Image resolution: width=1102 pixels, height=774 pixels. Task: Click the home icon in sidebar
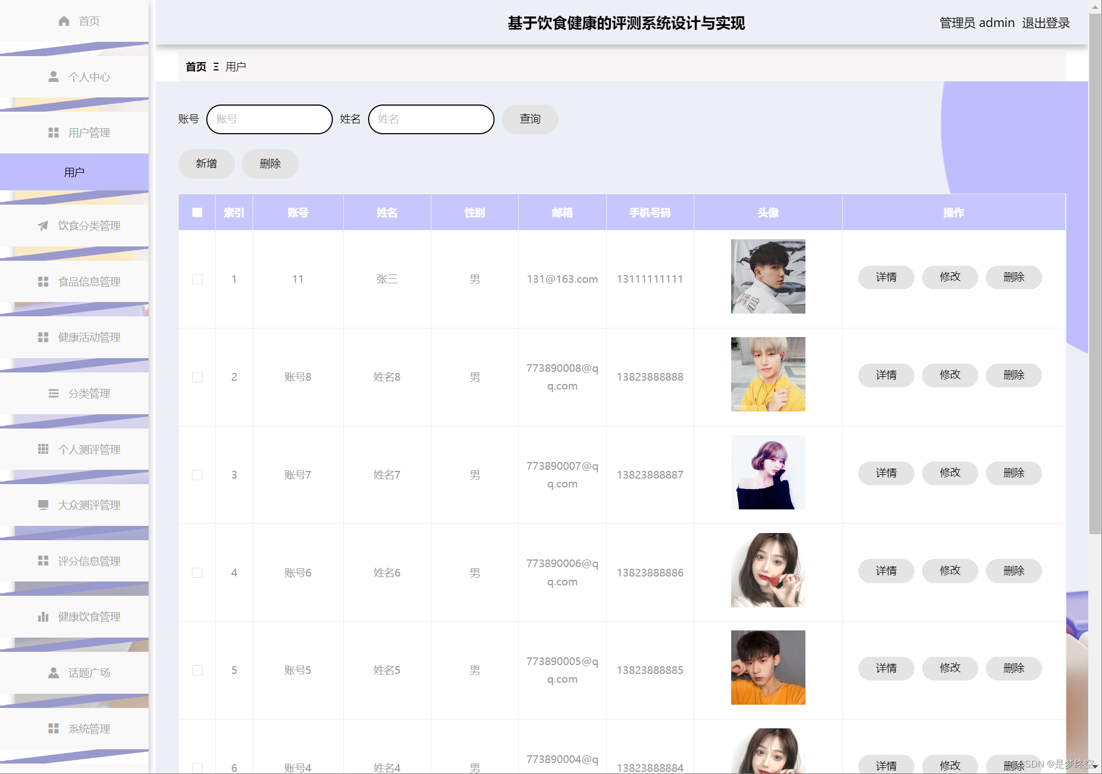pyautogui.click(x=64, y=21)
